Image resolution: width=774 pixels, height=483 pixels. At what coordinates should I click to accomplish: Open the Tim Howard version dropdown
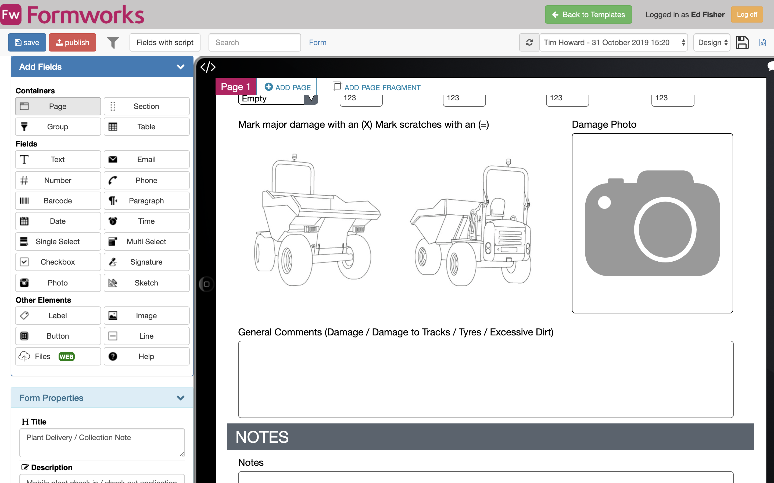pos(613,42)
